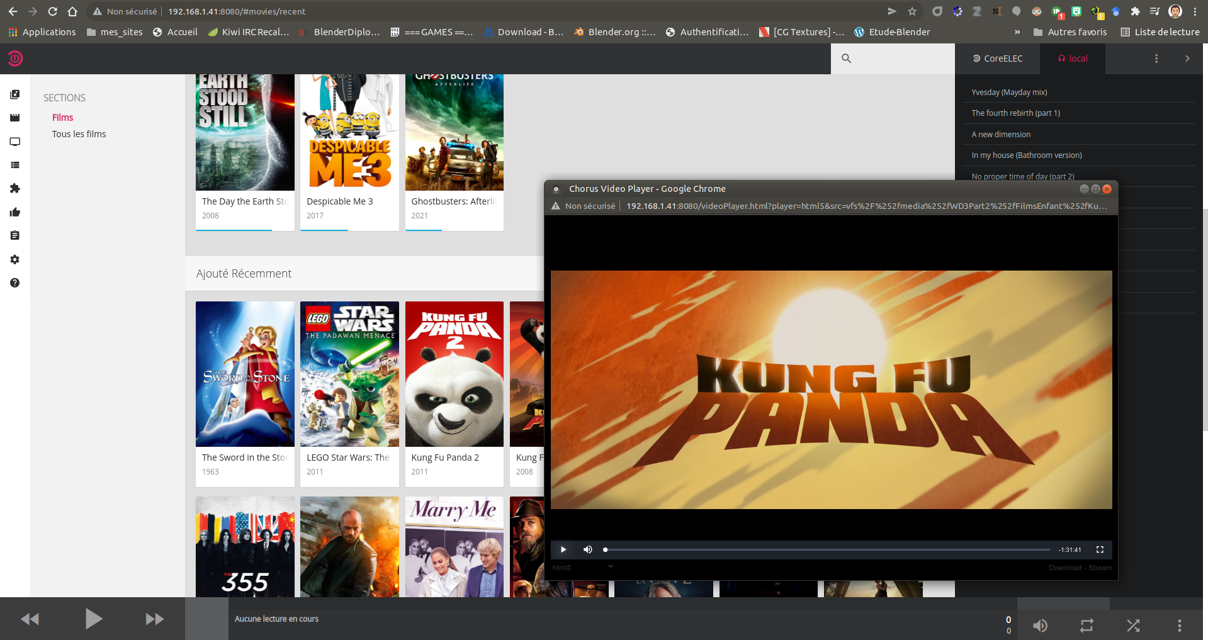
Task: Skip to previous track in footer
Action: [x=30, y=619]
